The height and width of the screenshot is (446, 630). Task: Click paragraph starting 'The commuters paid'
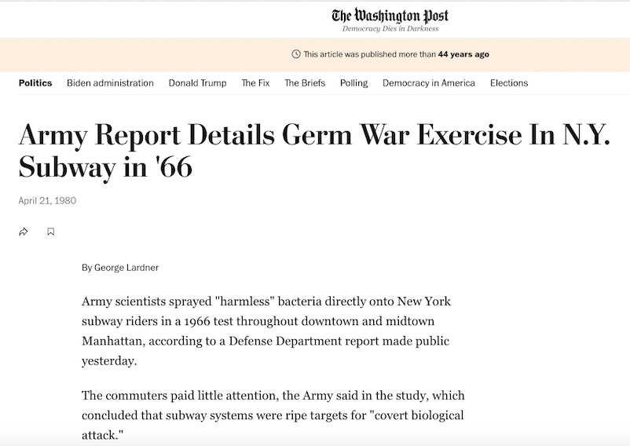273,415
